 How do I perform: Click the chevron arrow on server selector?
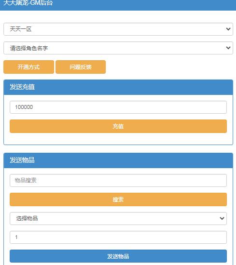point(228,29)
